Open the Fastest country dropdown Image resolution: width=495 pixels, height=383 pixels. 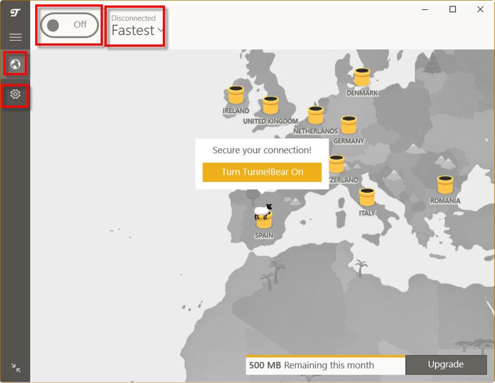click(137, 31)
